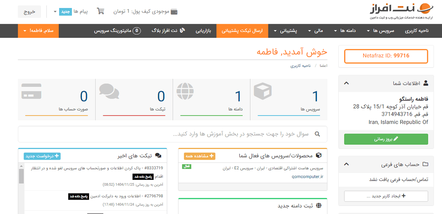Open ارسال تیکت پشتیبانی in the navbar
The height and width of the screenshot is (214, 442).
coord(242,31)
